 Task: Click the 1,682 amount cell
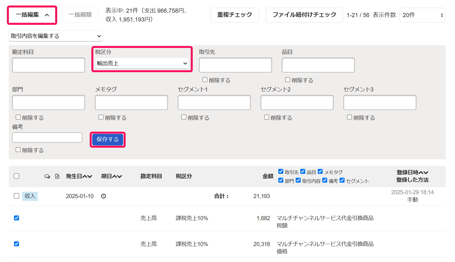click(x=263, y=218)
